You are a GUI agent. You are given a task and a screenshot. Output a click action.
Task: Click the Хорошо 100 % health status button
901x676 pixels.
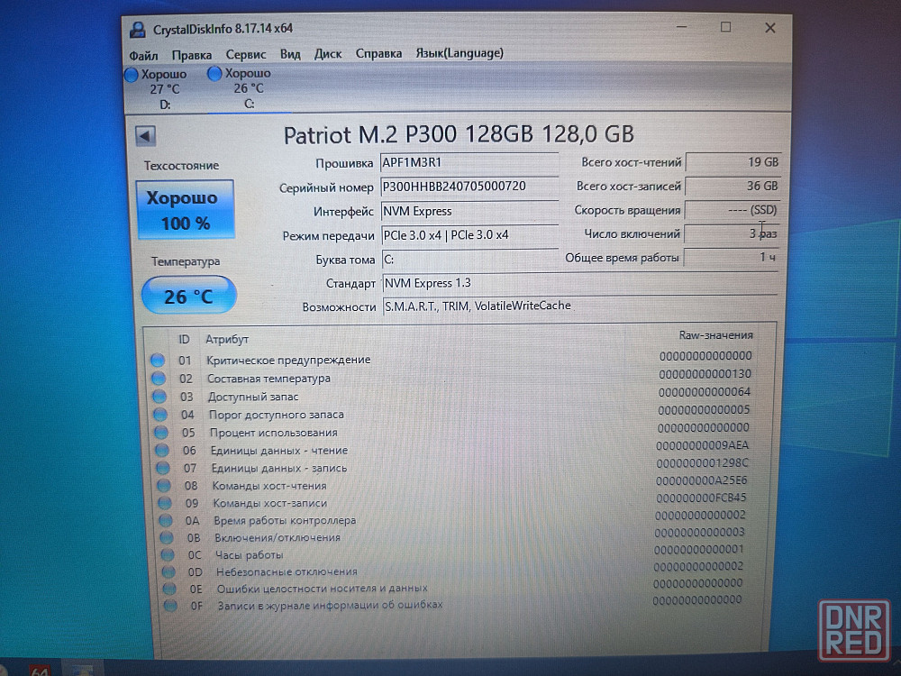click(184, 210)
